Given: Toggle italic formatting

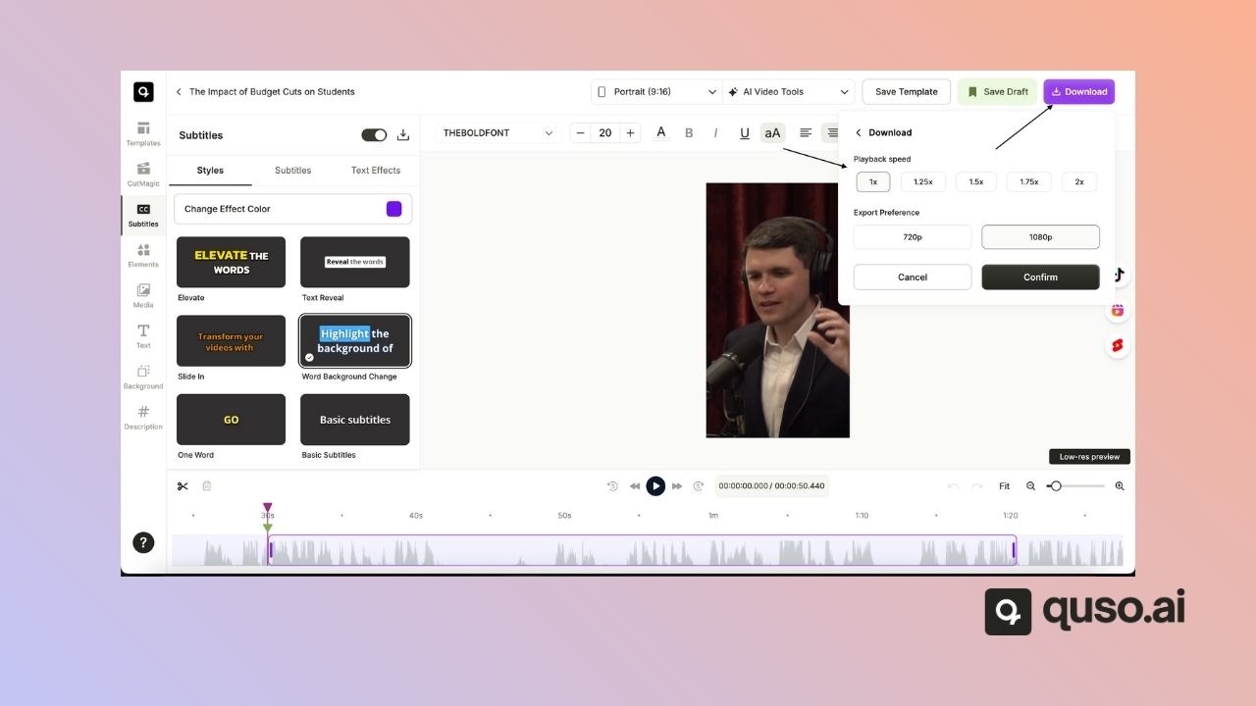Looking at the screenshot, I should coord(716,133).
